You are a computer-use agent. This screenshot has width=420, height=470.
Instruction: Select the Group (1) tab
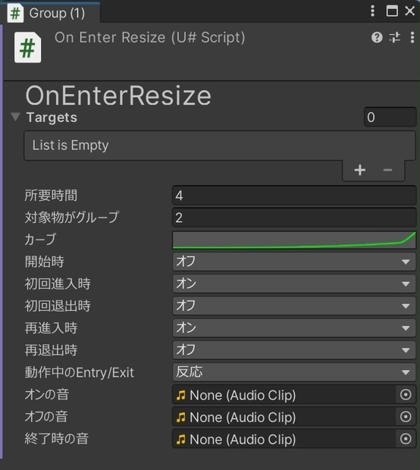[x=50, y=13]
